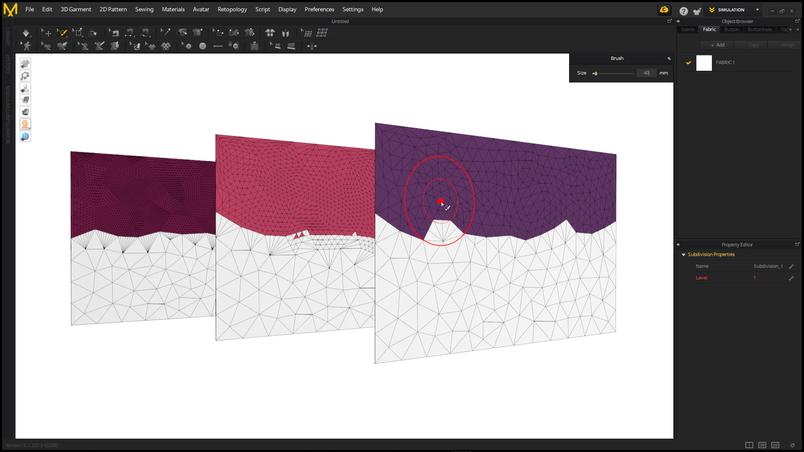The height and width of the screenshot is (452, 804).
Task: Show or hide the garment with the shirt eye icon
Action: (25, 63)
